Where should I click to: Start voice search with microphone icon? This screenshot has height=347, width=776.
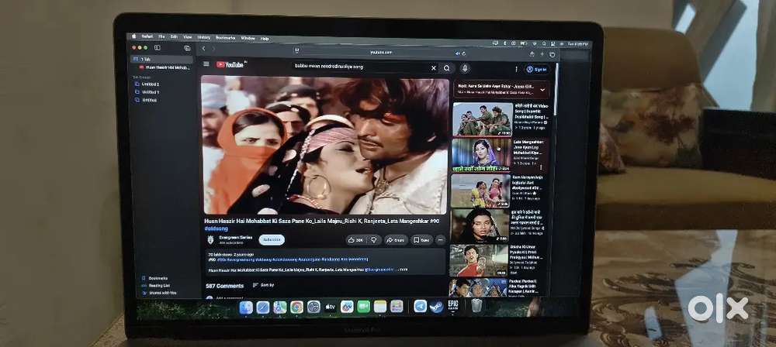pyautogui.click(x=464, y=68)
